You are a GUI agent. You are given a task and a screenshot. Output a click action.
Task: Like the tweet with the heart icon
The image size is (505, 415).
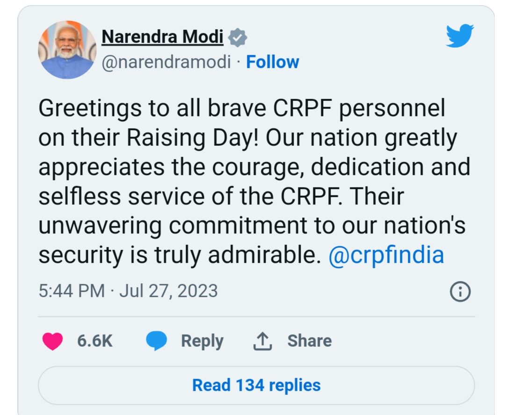[52, 341]
